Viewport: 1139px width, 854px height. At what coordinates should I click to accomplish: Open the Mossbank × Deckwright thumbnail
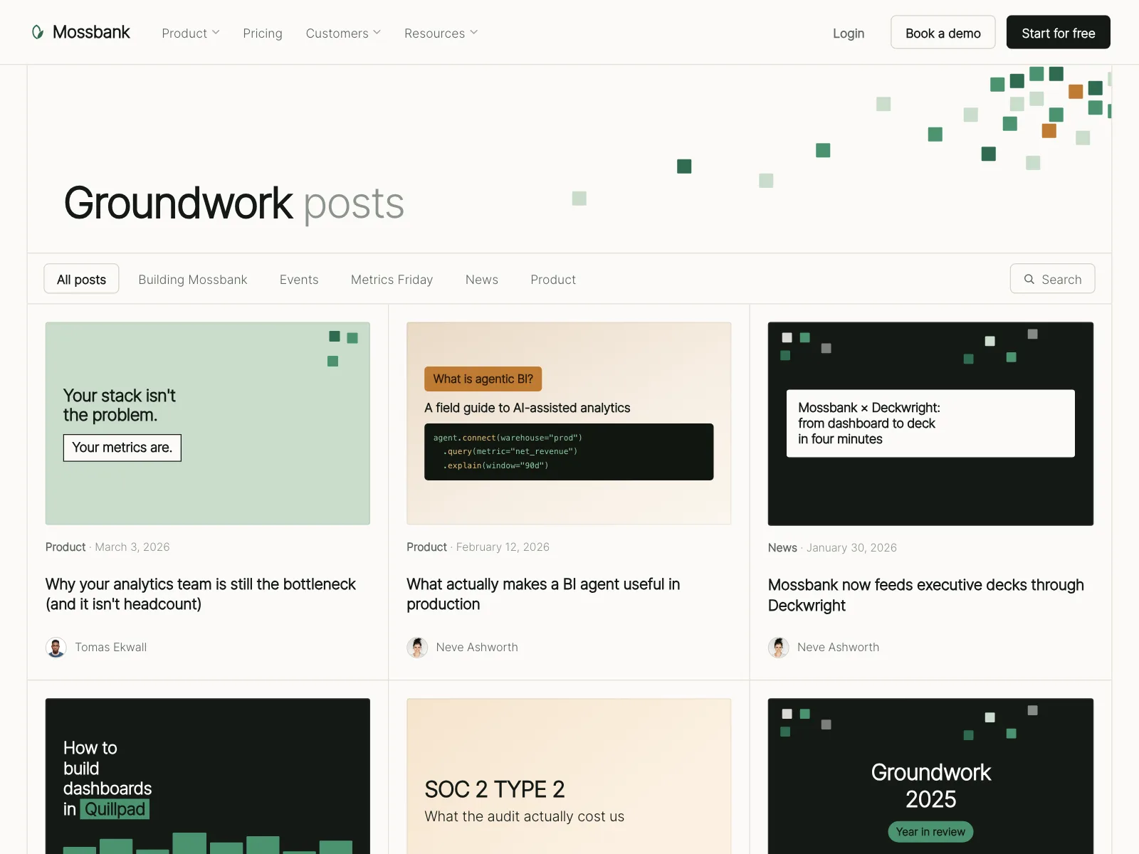tap(930, 424)
